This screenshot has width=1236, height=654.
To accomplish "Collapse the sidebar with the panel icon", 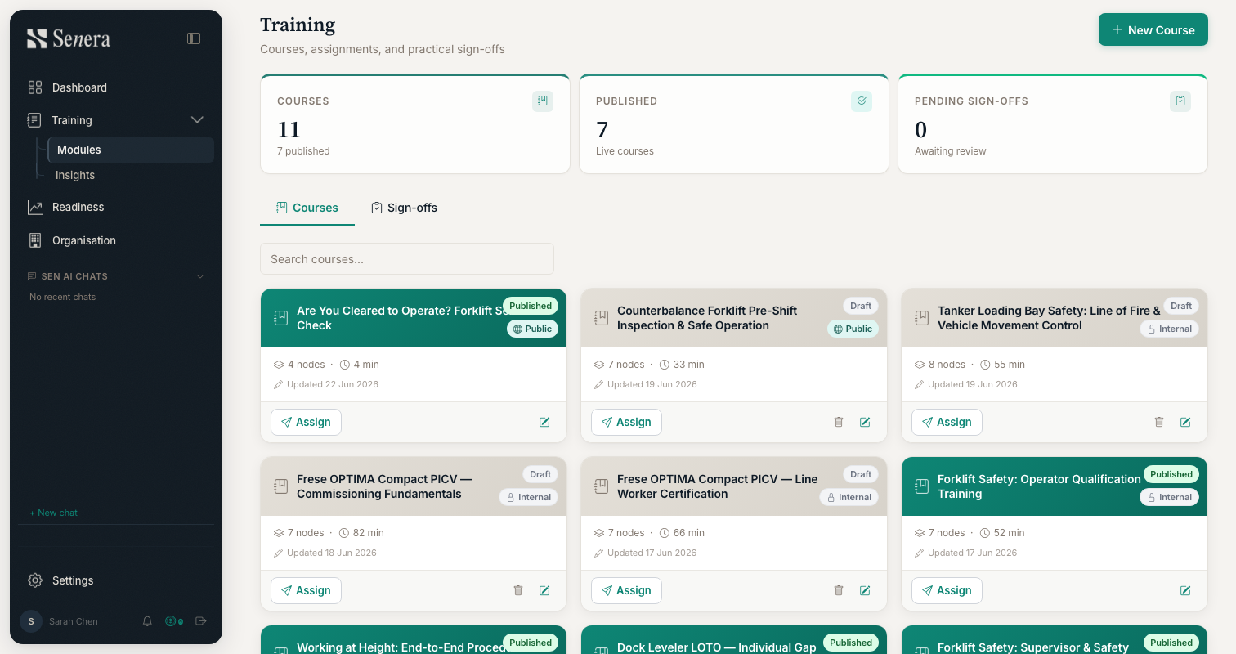I will tap(194, 38).
